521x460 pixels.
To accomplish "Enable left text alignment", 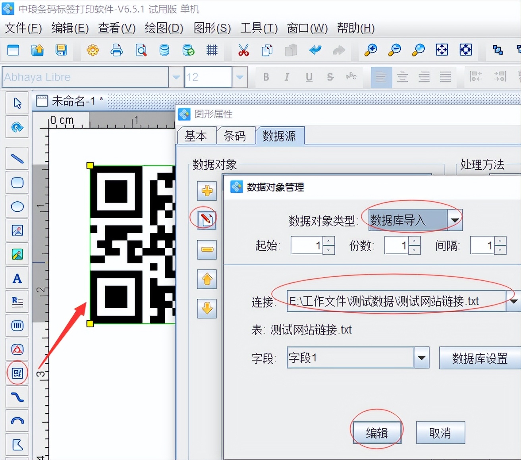I will pyautogui.click(x=381, y=77).
